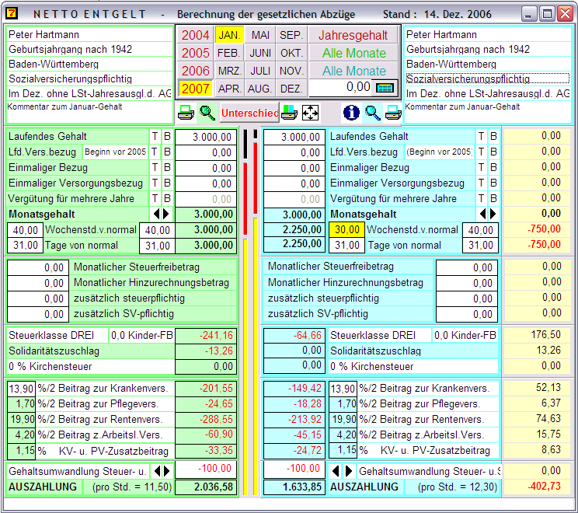
Task: Click the right cyan printer icon
Action: click(x=393, y=113)
